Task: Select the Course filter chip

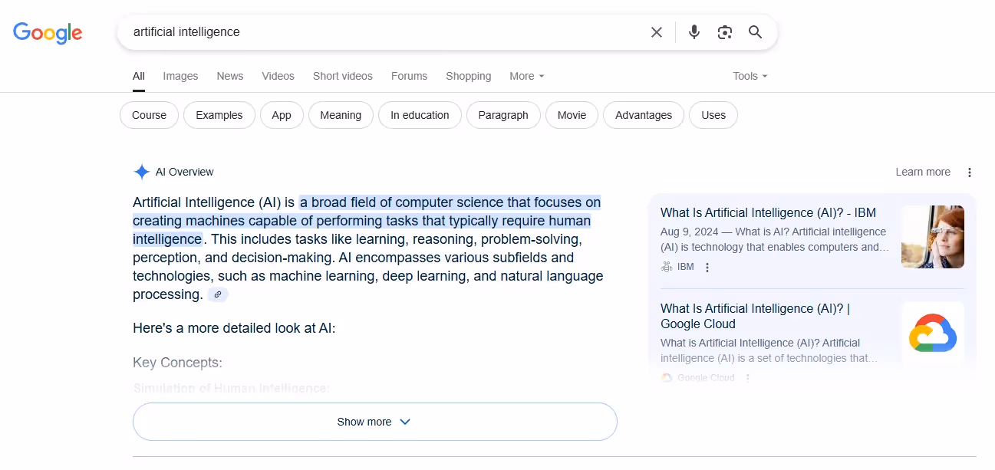Action: (x=149, y=115)
